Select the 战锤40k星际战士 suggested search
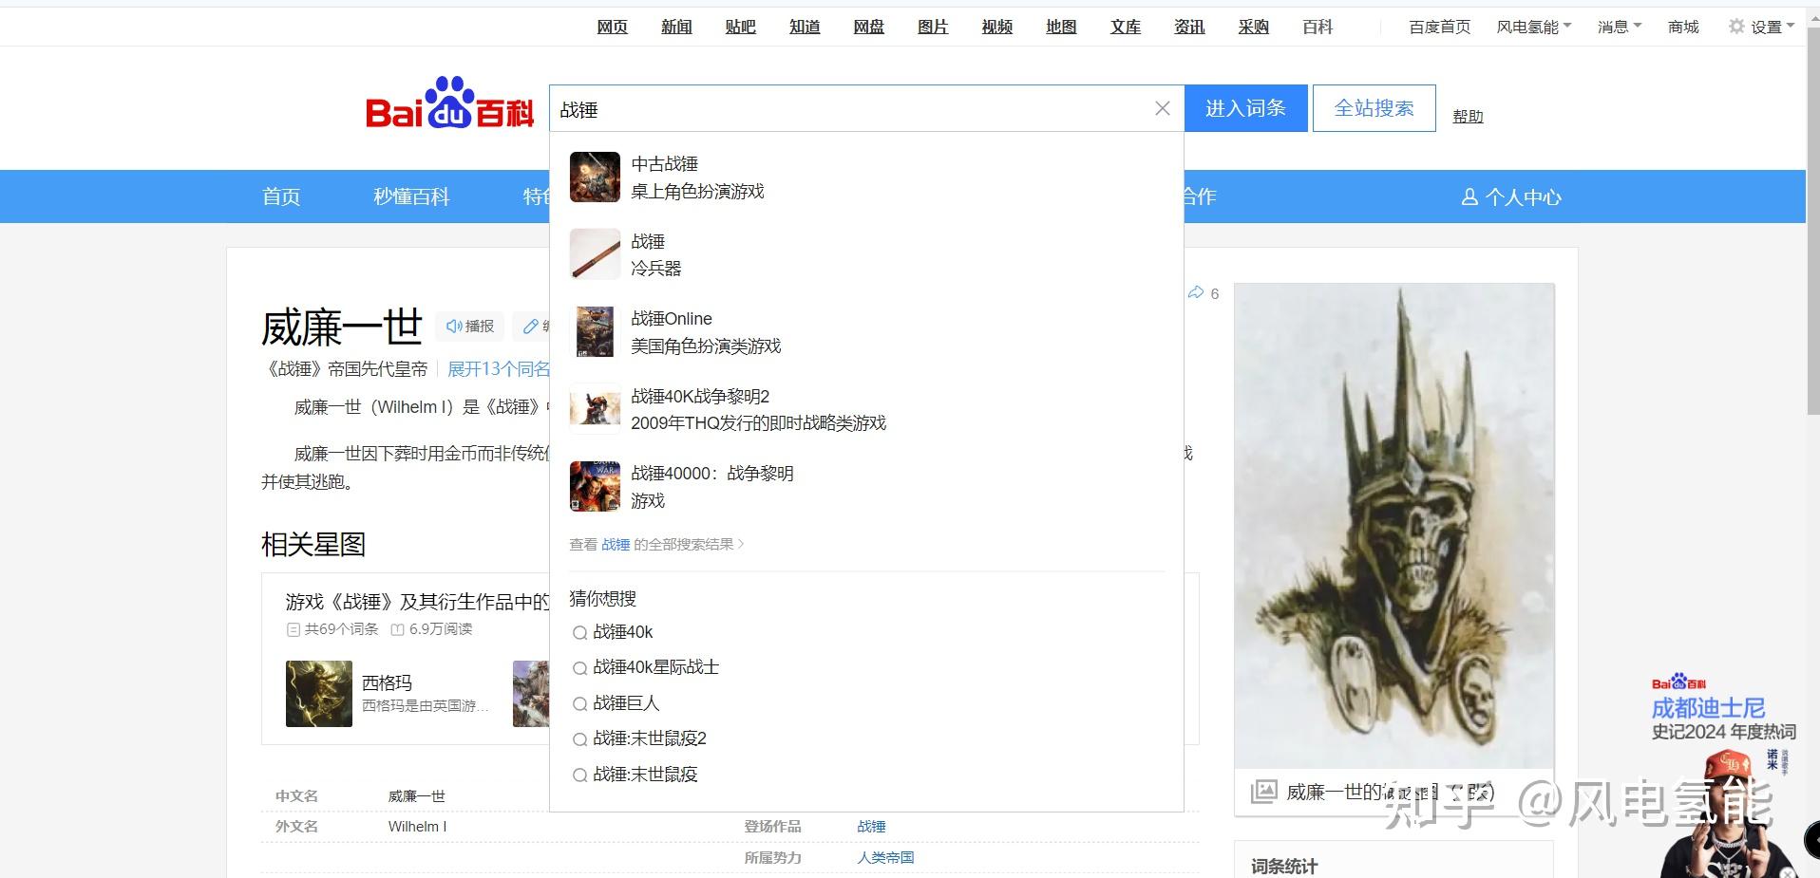This screenshot has width=1820, height=878. (656, 667)
